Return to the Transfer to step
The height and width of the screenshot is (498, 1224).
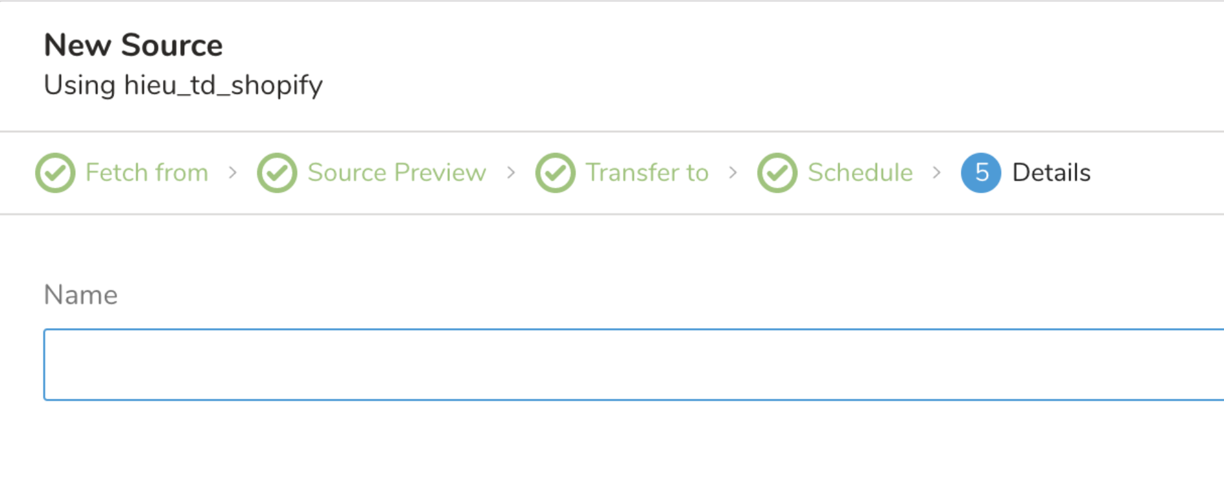646,173
